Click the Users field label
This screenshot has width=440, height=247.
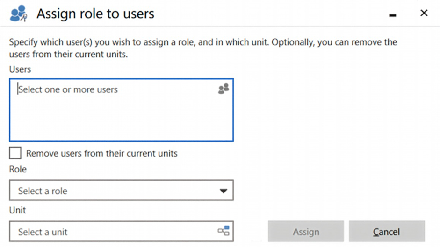pyautogui.click(x=20, y=69)
